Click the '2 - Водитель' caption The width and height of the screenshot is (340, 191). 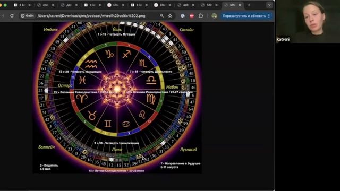pyautogui.click(x=49, y=166)
